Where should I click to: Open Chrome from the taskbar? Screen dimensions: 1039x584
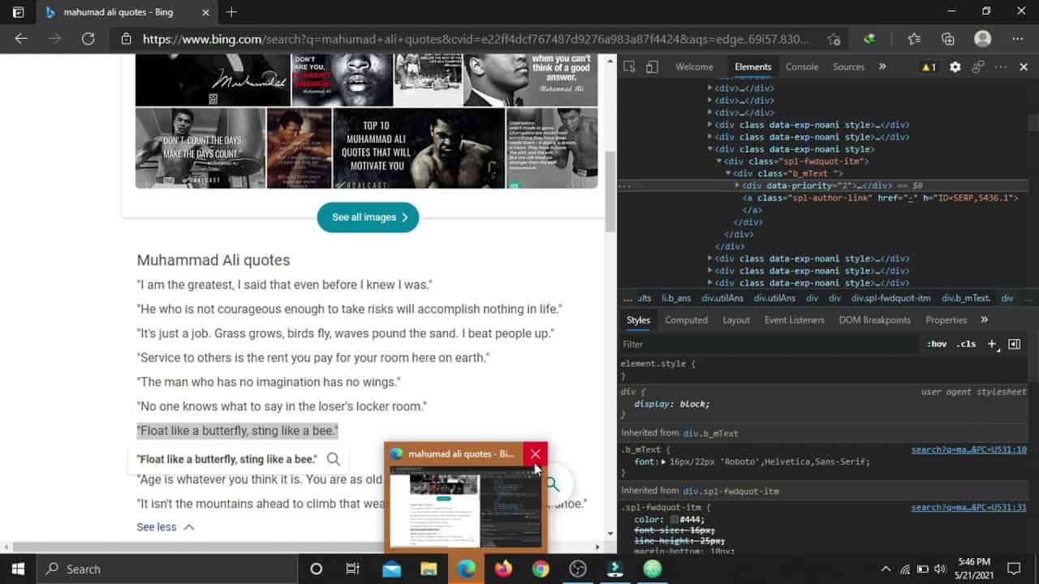point(541,569)
